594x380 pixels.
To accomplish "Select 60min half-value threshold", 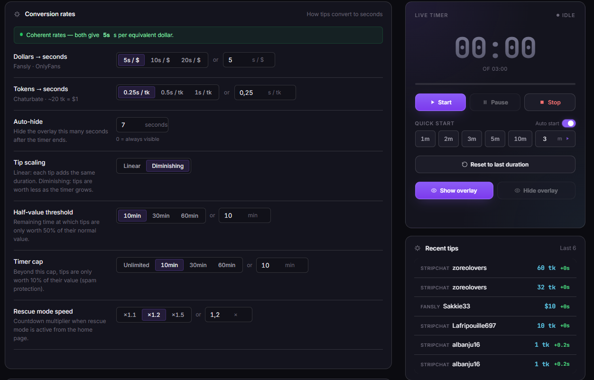I will [x=190, y=216].
